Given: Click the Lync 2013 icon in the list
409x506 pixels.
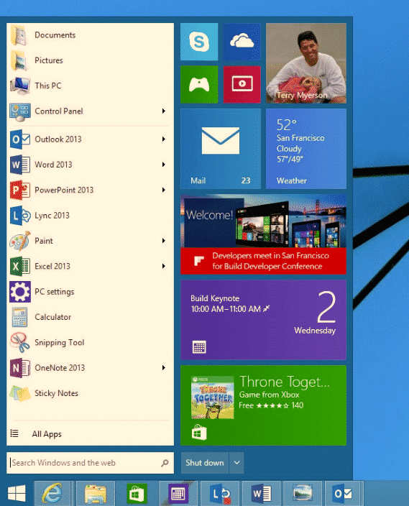Looking at the screenshot, I should point(19,216).
